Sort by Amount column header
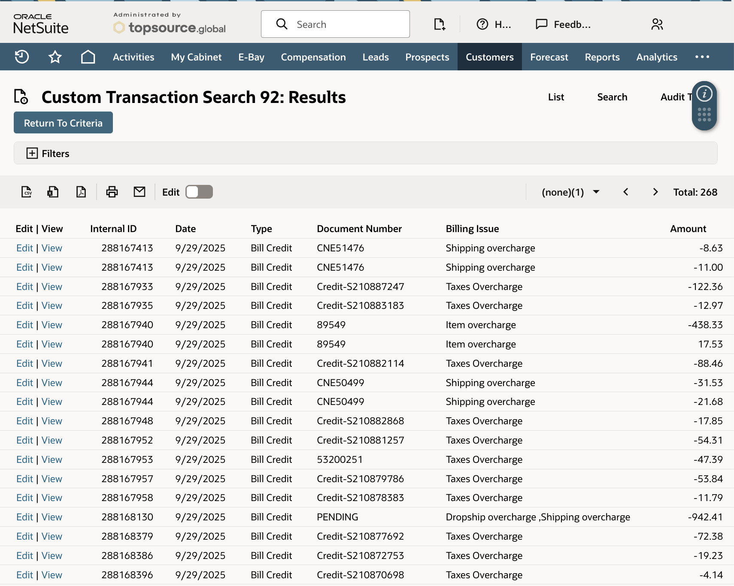 point(688,229)
